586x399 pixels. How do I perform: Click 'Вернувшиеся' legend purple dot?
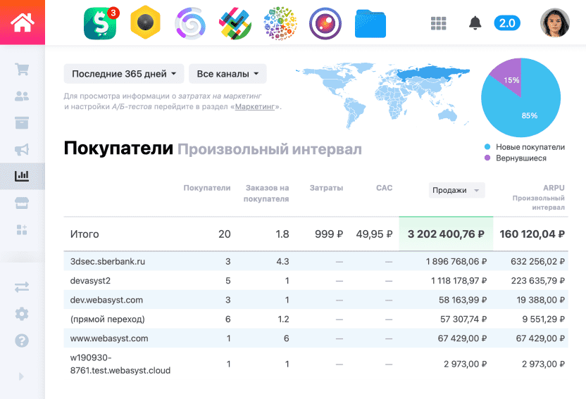[x=487, y=158]
